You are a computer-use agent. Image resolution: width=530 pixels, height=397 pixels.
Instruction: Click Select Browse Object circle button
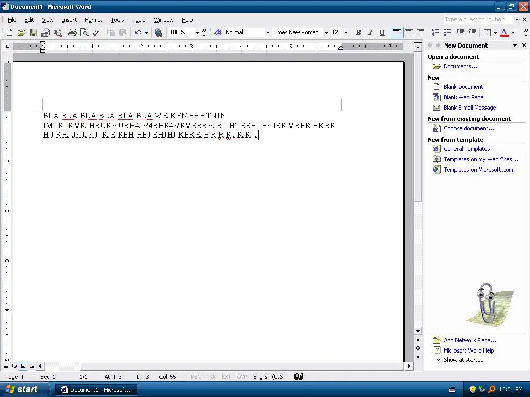[418, 348]
